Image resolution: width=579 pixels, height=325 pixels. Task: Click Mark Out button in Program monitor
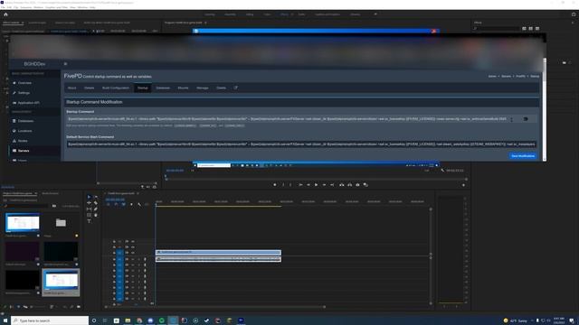click(x=290, y=184)
